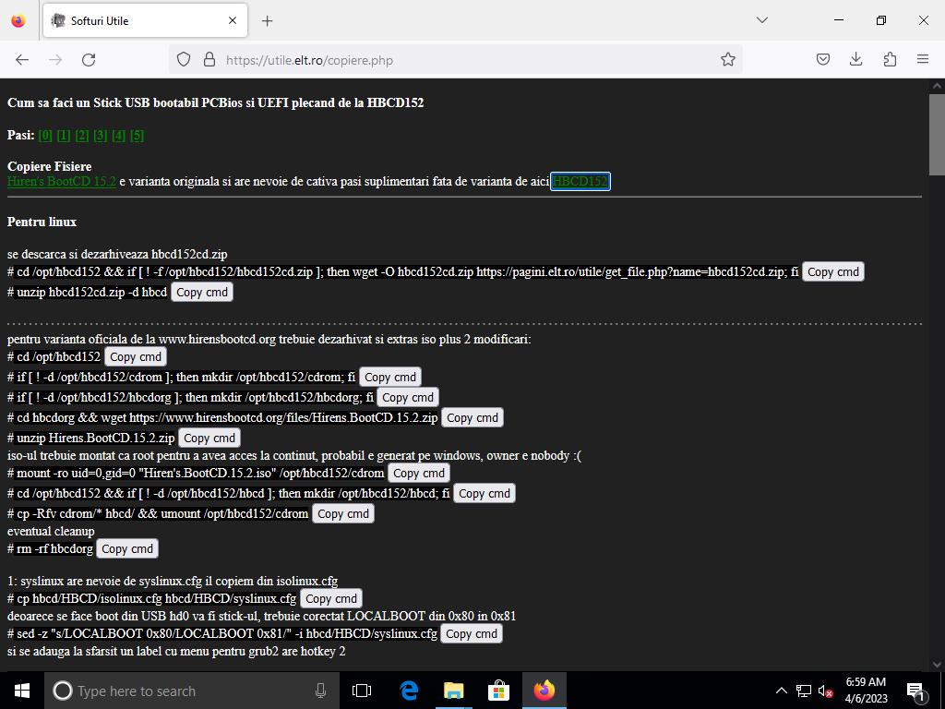Click the site security padlock icon

[209, 60]
